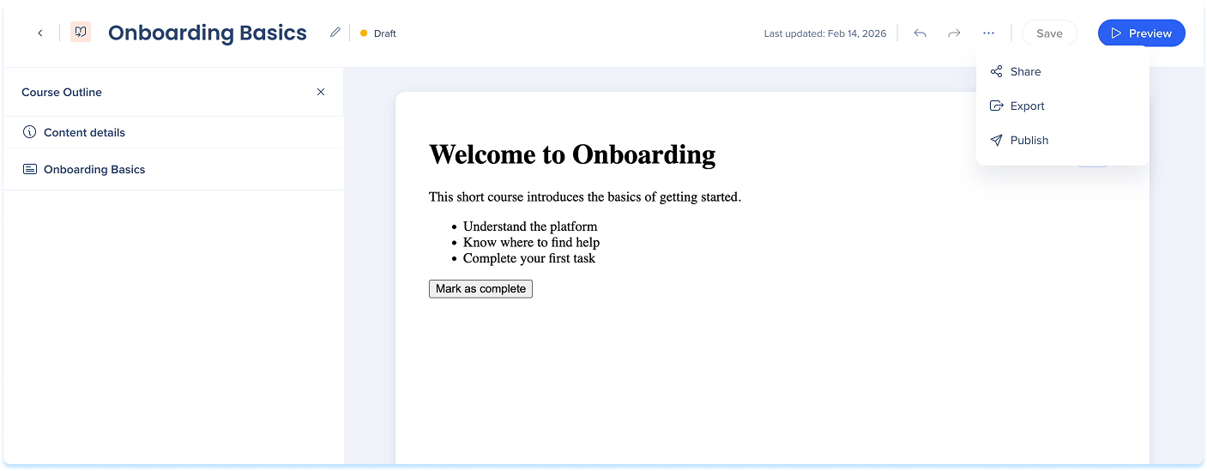Click the course book icon beside title
This screenshot has height=471, width=1207.
pos(81,33)
